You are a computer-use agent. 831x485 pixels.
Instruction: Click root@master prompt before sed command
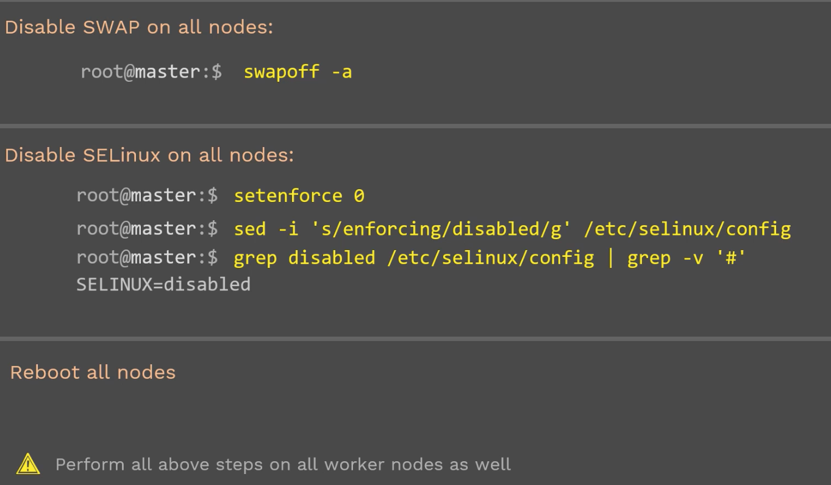point(147,229)
